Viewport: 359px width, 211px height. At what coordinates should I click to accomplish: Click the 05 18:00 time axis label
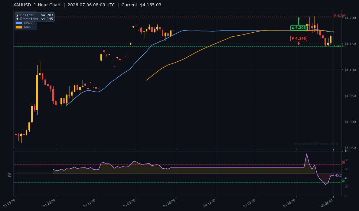point(290,203)
